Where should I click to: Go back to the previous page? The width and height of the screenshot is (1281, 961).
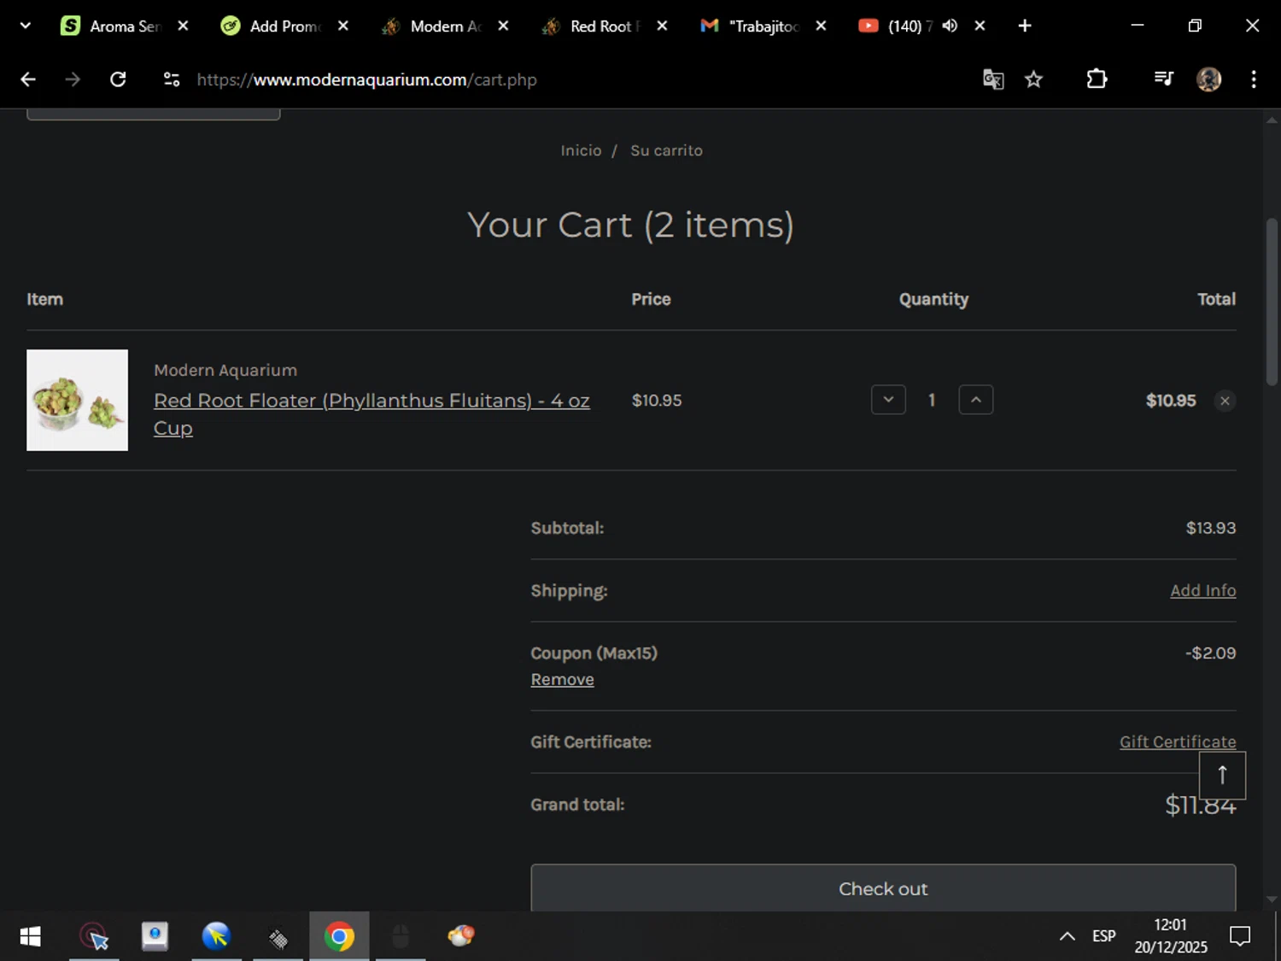[28, 79]
